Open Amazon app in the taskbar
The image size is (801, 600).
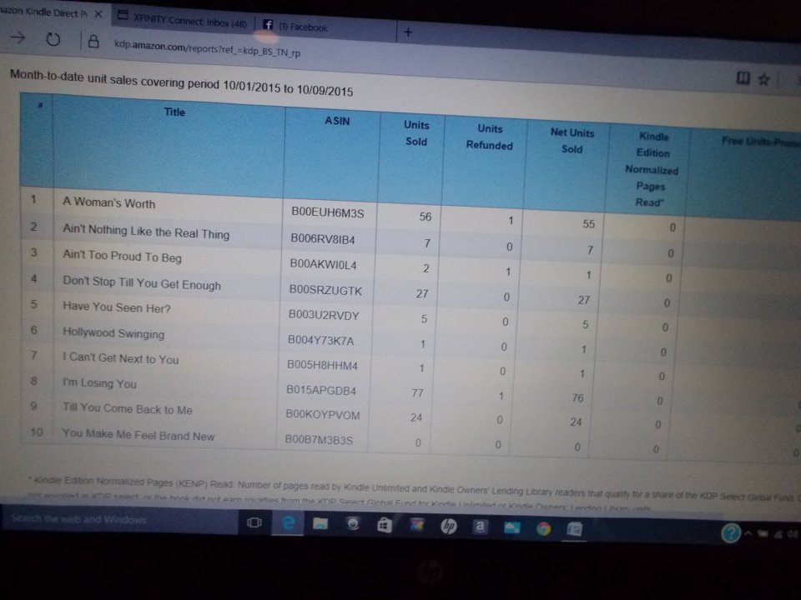point(481,527)
